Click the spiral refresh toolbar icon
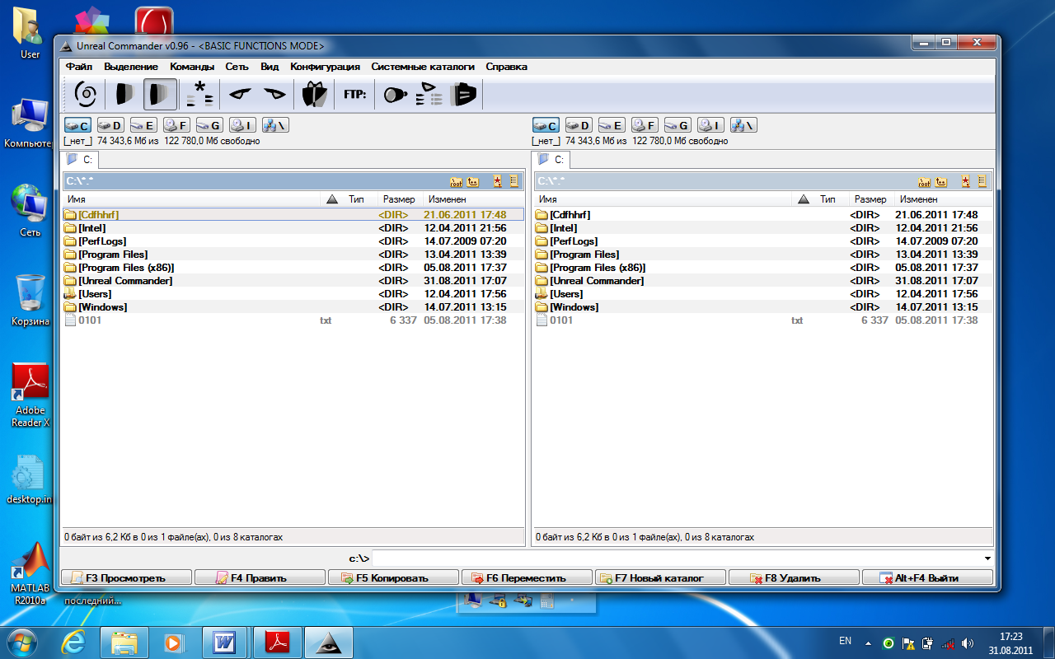This screenshot has height=659, width=1055. (85, 95)
